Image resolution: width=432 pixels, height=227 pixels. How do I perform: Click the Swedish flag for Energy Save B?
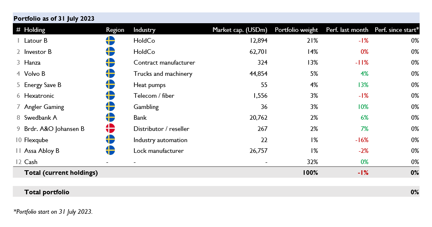tap(110, 85)
